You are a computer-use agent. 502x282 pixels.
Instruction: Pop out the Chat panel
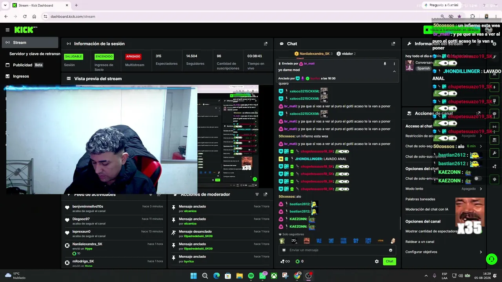coord(393,44)
